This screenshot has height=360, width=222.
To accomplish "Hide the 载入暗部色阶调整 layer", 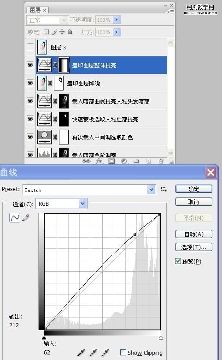I will tap(30, 154).
